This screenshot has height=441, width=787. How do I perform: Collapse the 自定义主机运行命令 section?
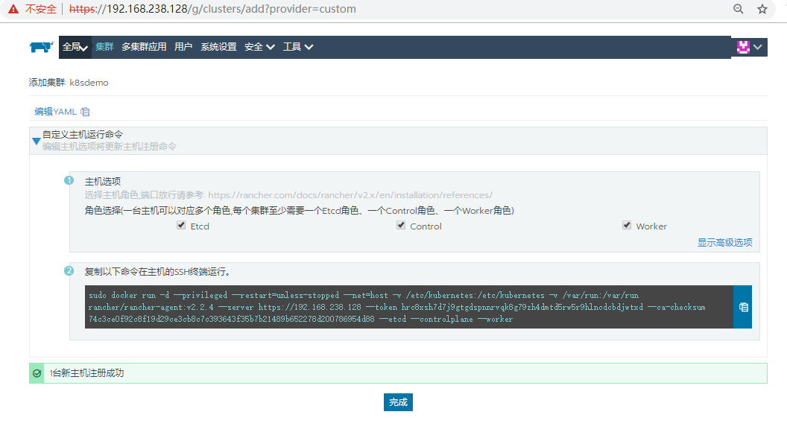[x=36, y=141]
